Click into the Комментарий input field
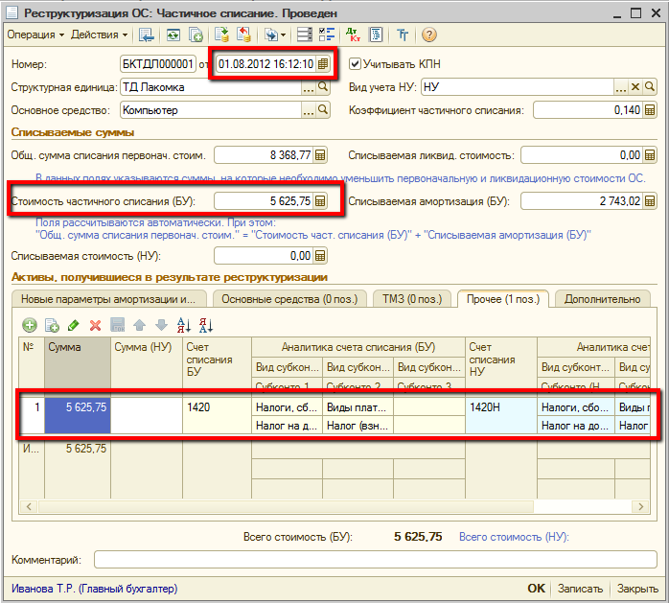 point(374,560)
